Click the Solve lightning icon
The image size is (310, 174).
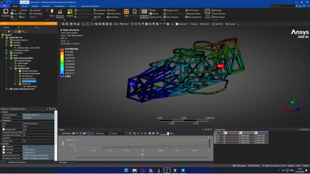click(x=52, y=12)
